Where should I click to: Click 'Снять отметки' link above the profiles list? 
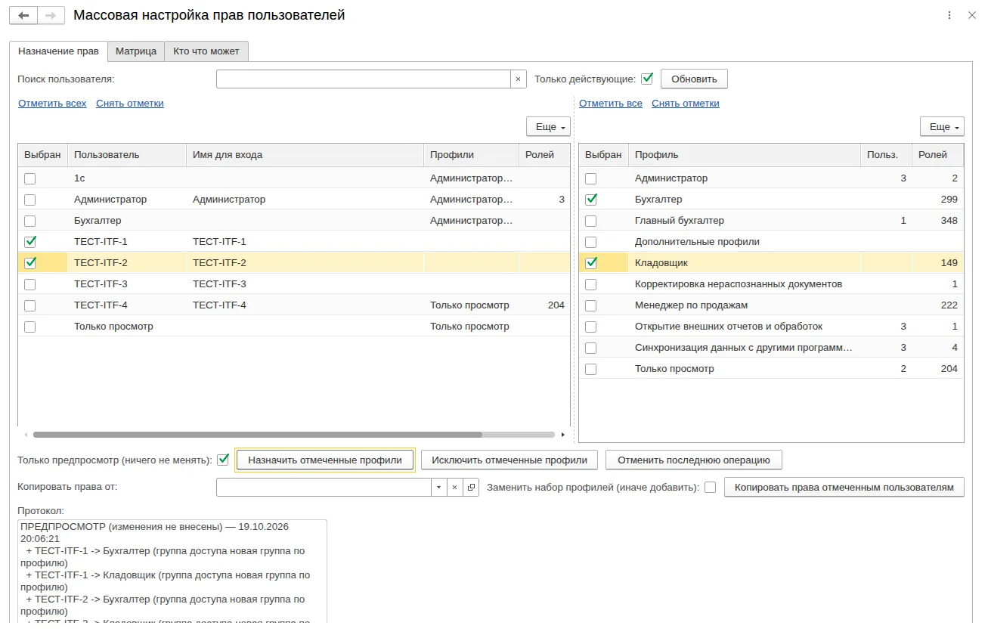(x=686, y=104)
